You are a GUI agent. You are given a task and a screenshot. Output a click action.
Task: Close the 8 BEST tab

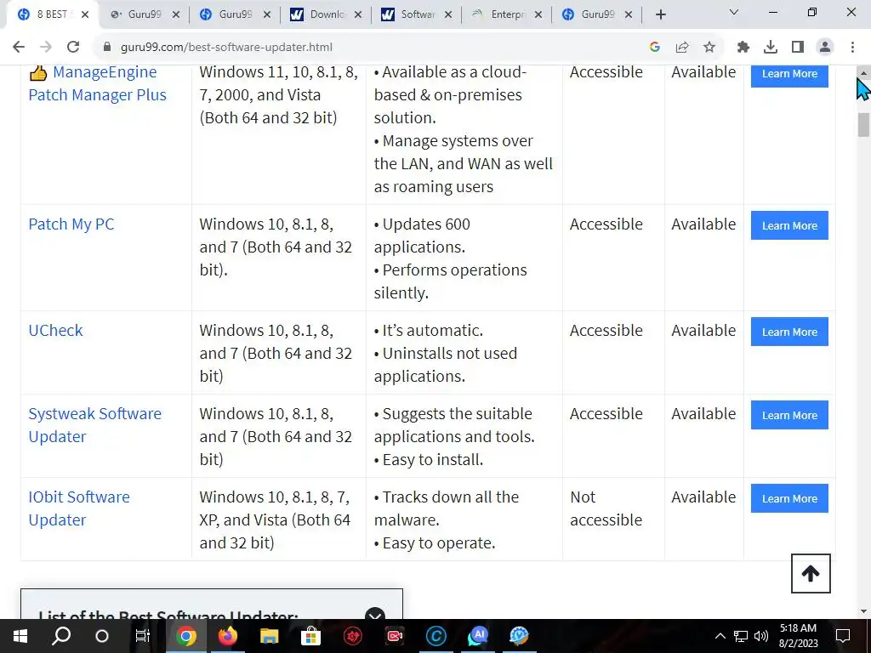(85, 15)
